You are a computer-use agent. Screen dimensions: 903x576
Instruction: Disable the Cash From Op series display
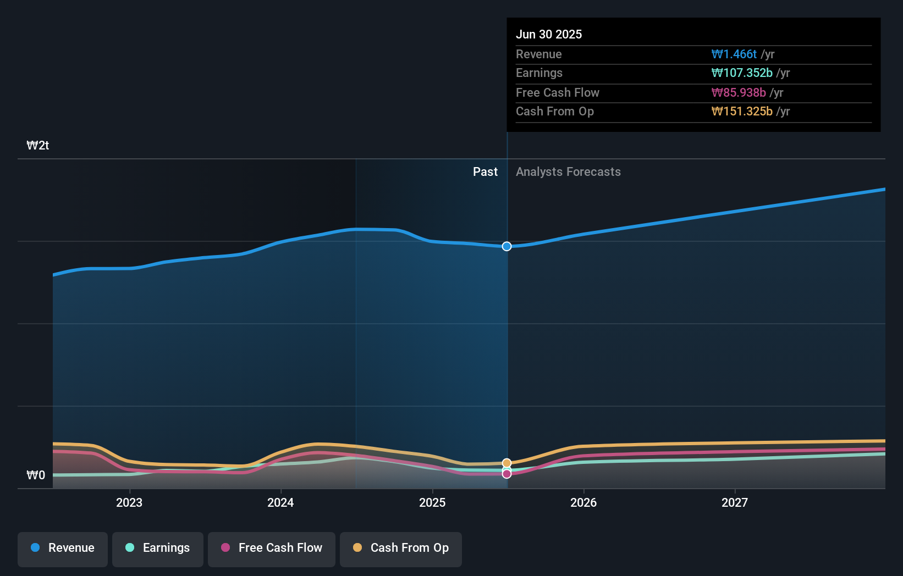coord(400,548)
